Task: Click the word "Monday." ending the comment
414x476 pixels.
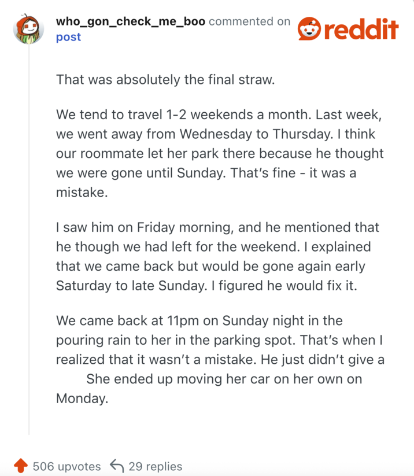Action: click(x=82, y=398)
